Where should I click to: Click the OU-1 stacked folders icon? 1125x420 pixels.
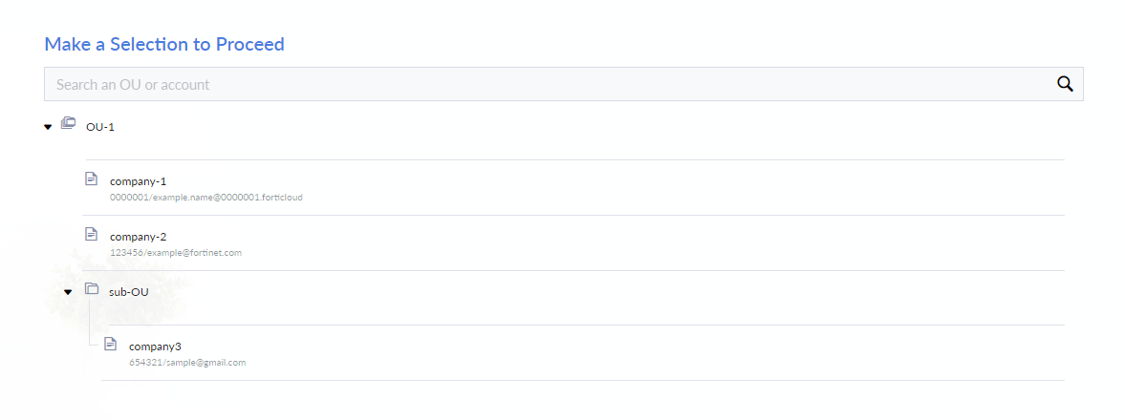(x=68, y=124)
